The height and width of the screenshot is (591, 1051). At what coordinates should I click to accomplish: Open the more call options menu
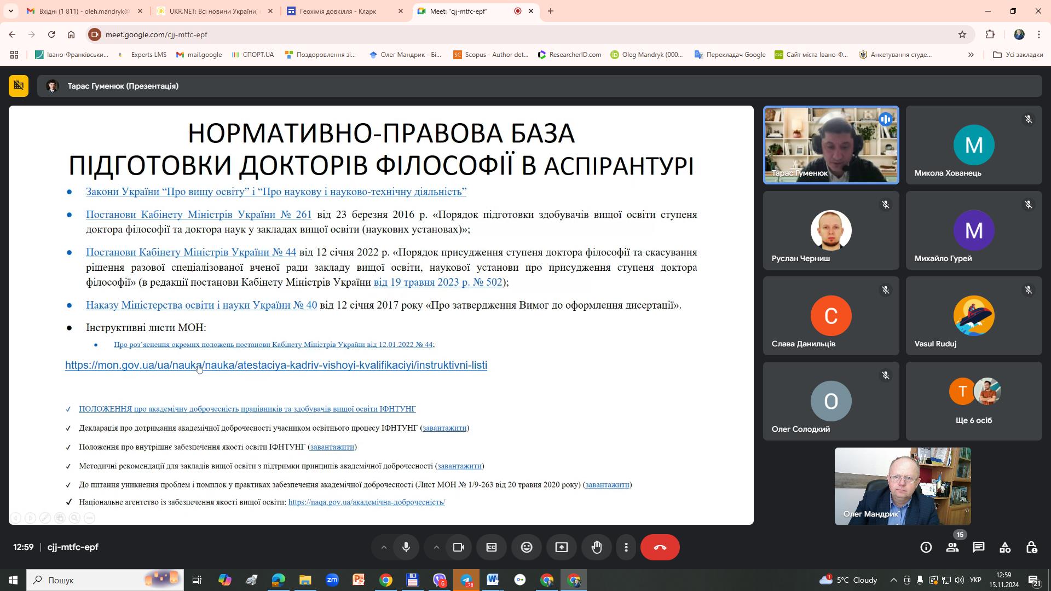coord(626,547)
